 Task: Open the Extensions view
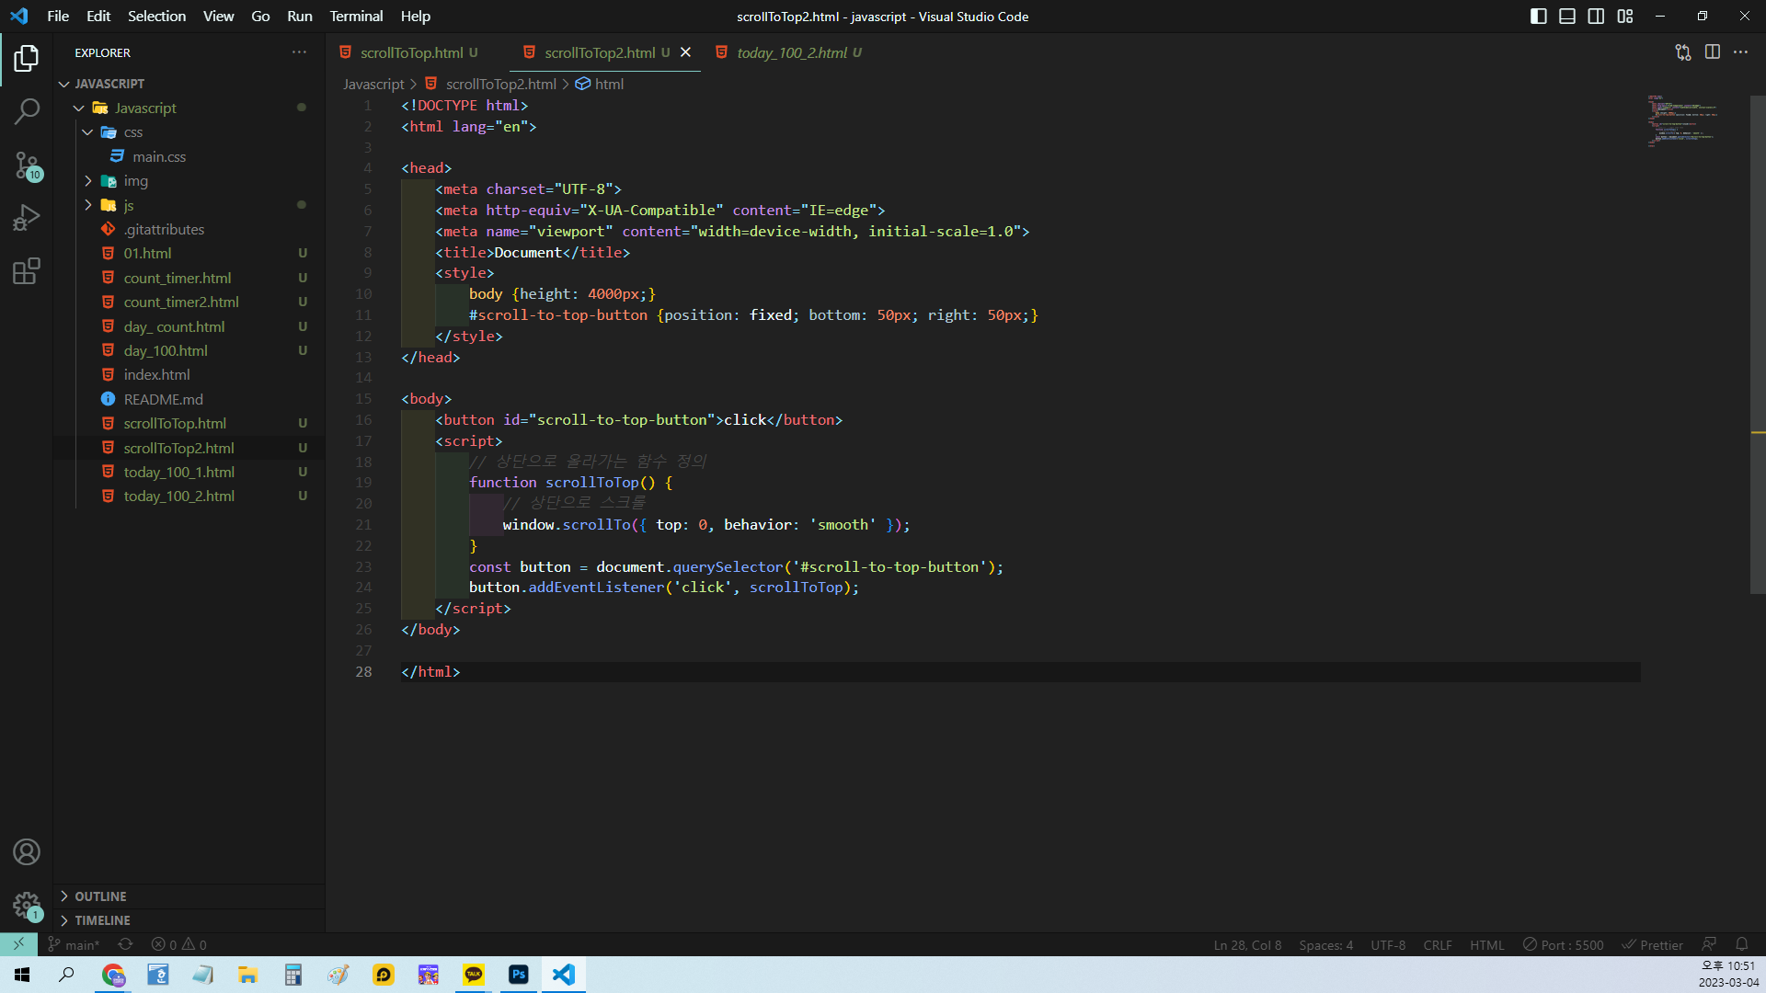[x=27, y=271]
